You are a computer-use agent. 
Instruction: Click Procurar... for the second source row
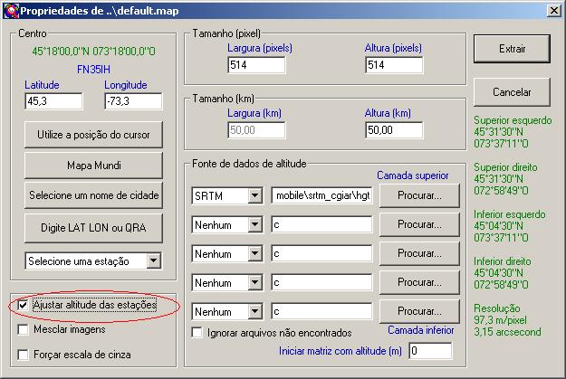click(419, 224)
